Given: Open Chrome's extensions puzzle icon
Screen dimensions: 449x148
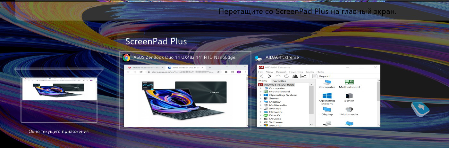Looking at the screenshot, I should click(227, 72).
